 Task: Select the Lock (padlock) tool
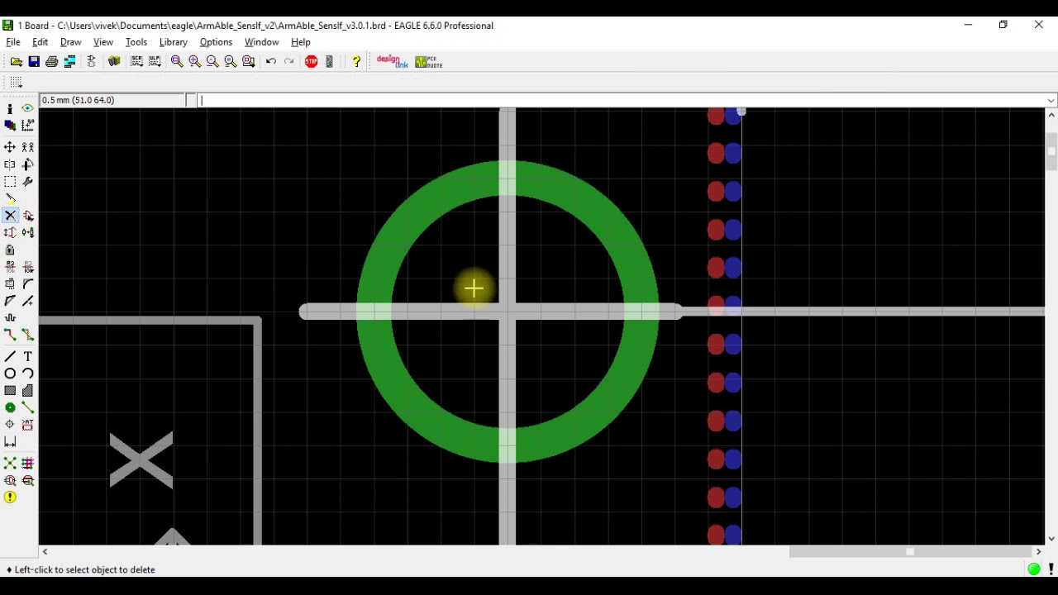pyautogui.click(x=10, y=250)
